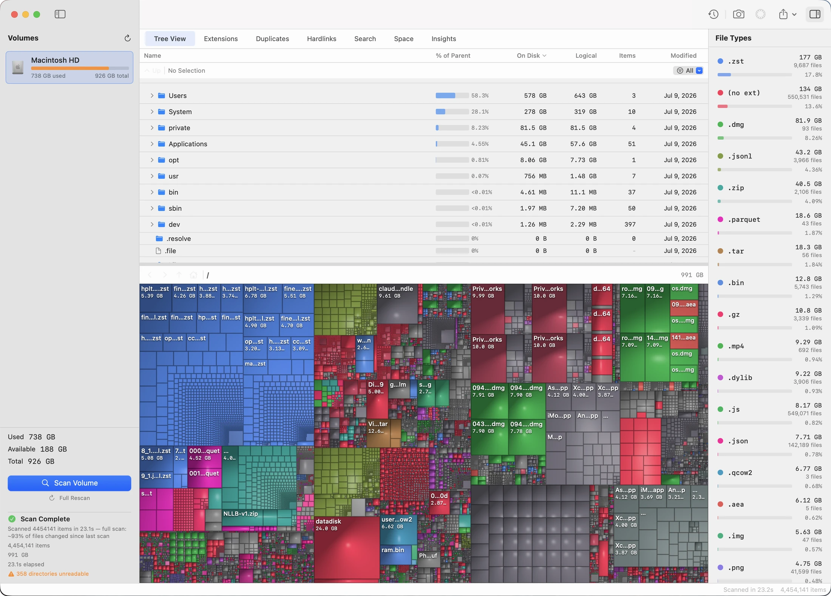Select the Macintosh HD volume
831x596 pixels.
[70, 68]
